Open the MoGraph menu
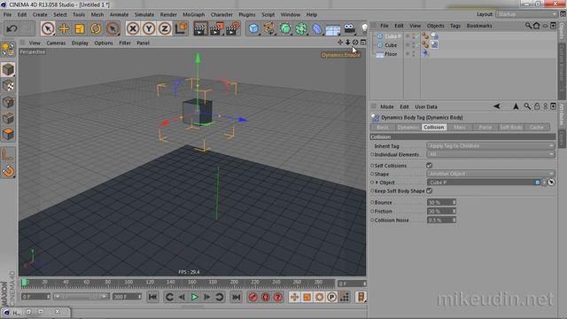Image resolution: width=567 pixels, height=319 pixels. (x=193, y=14)
